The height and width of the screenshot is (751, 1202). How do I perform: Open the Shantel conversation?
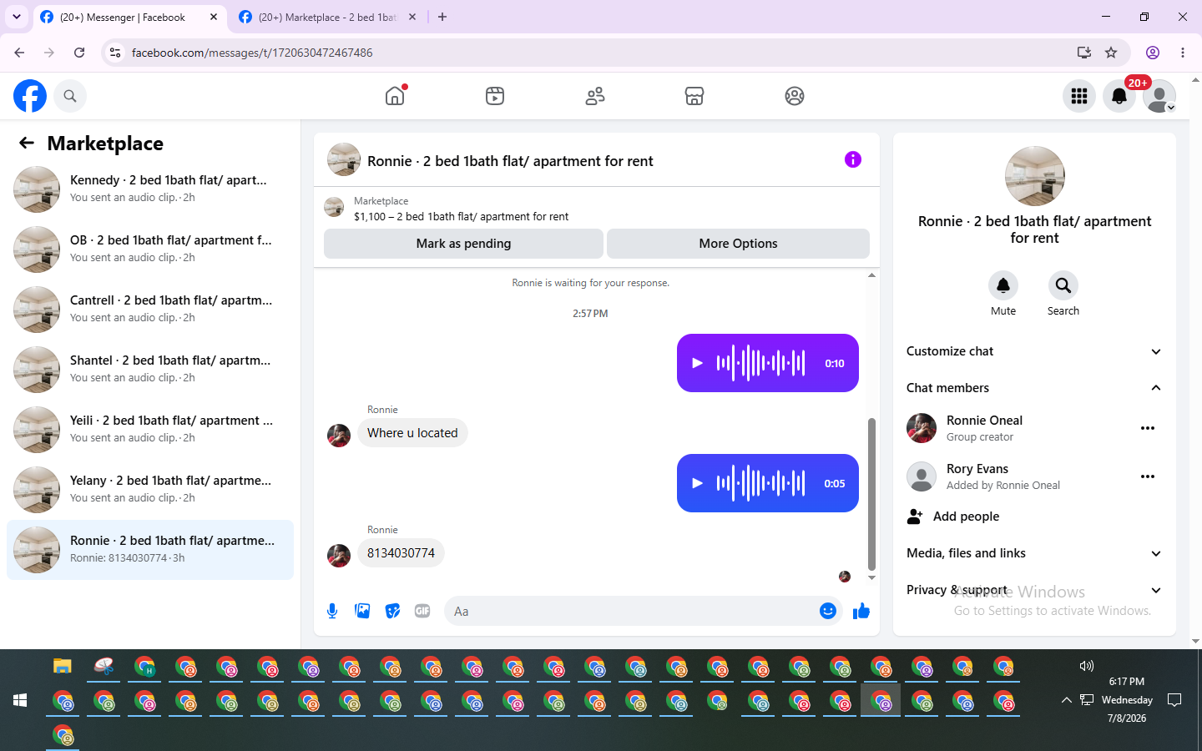(150, 369)
